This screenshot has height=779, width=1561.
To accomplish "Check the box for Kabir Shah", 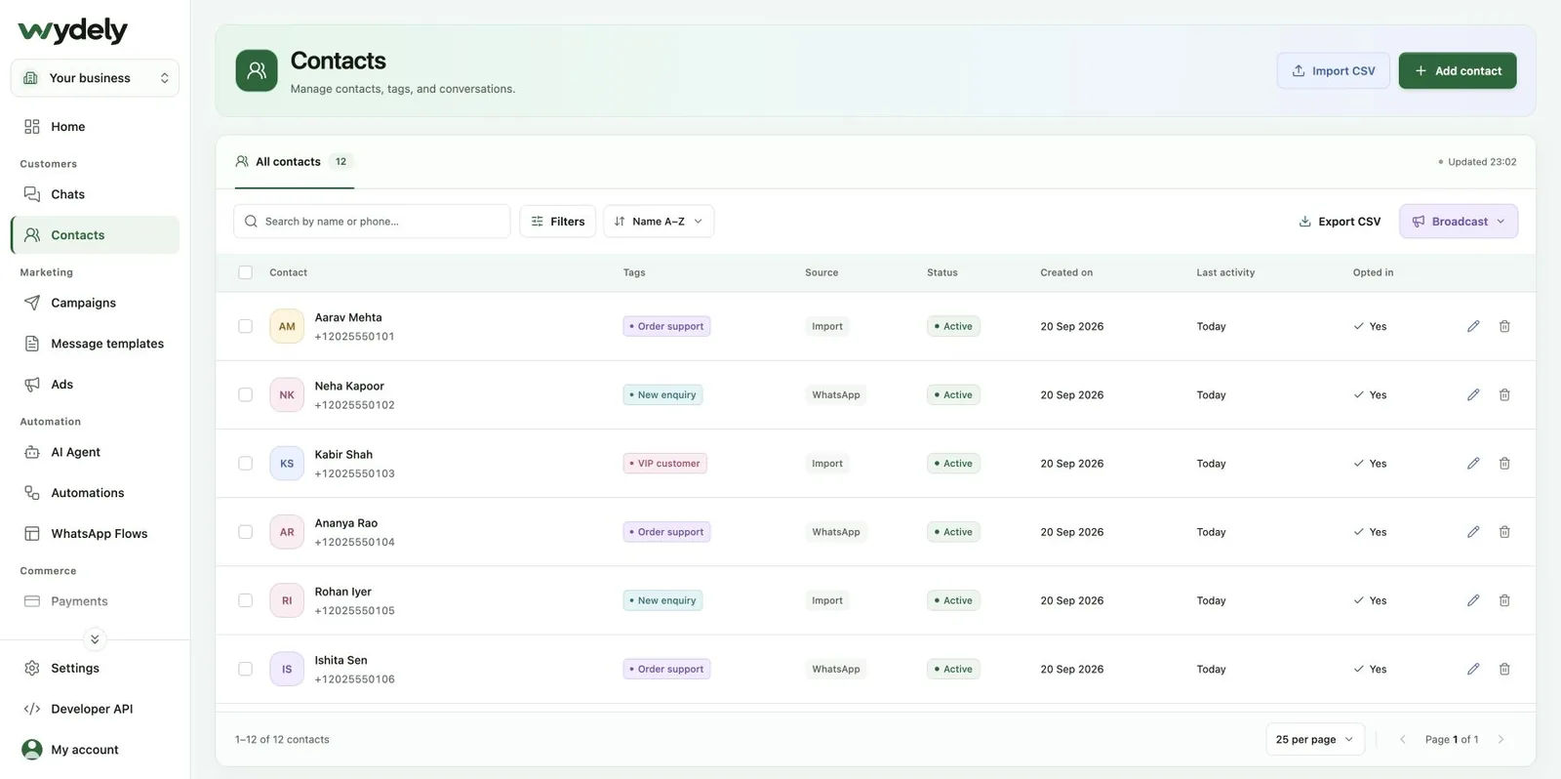I will (x=245, y=464).
